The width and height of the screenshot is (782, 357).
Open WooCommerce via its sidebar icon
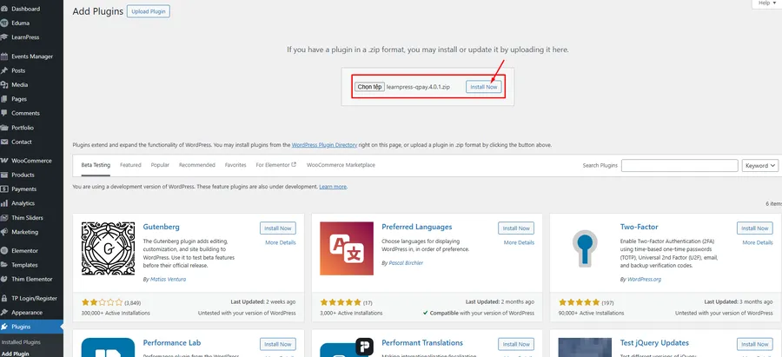[5, 161]
